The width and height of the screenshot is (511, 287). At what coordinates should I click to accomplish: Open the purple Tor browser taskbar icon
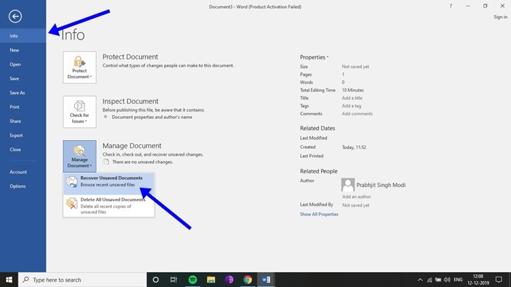229,280
